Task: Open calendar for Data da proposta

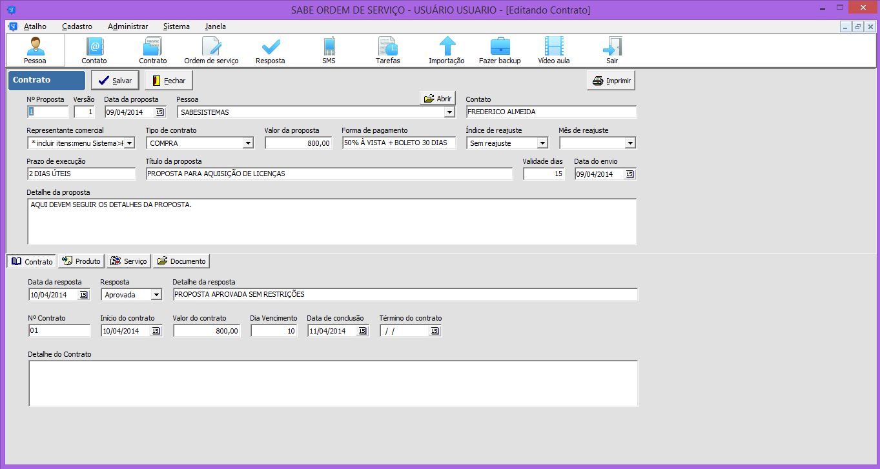Action: tap(160, 112)
